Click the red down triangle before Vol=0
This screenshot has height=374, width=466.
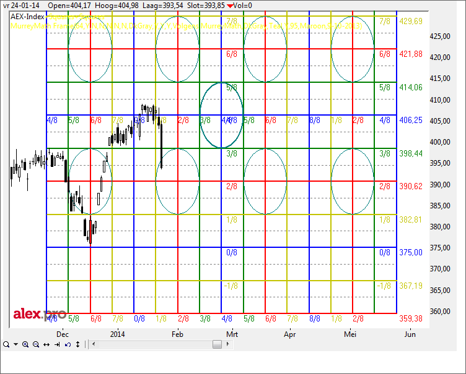click(x=230, y=6)
